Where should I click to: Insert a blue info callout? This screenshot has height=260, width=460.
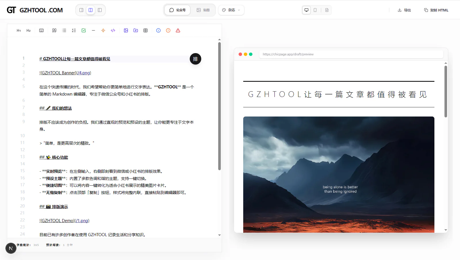[x=158, y=30]
